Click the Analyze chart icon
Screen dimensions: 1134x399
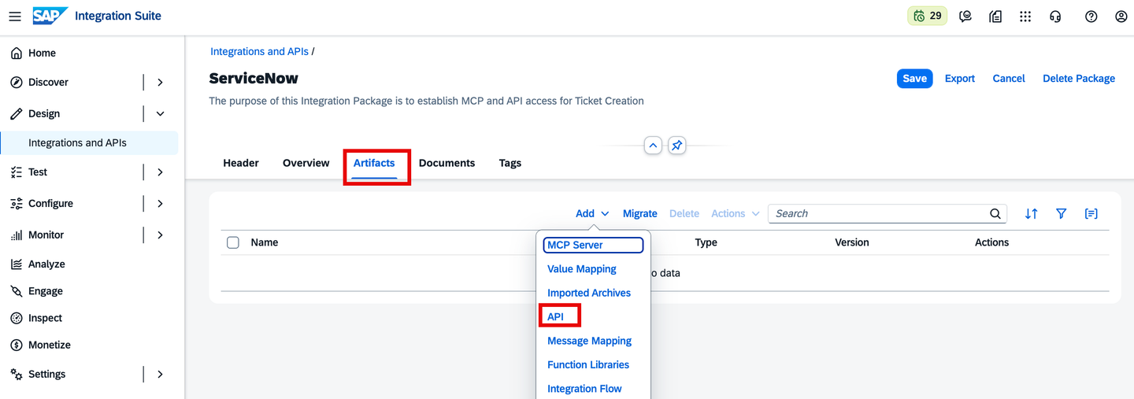pyautogui.click(x=16, y=264)
